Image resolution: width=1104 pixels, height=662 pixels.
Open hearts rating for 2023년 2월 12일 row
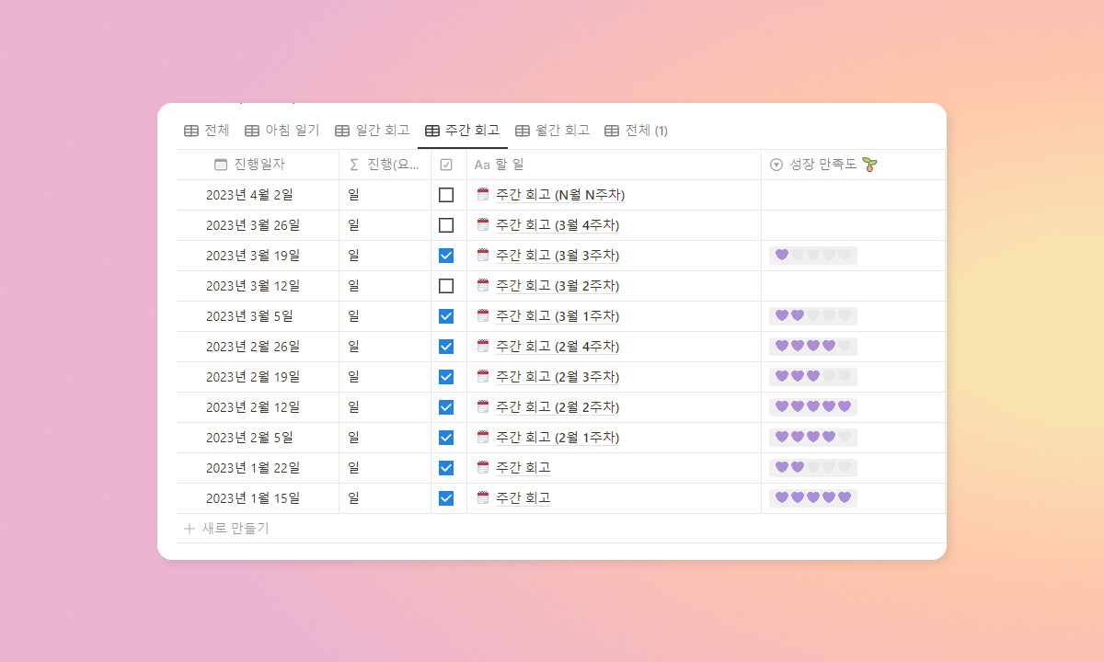coord(813,407)
